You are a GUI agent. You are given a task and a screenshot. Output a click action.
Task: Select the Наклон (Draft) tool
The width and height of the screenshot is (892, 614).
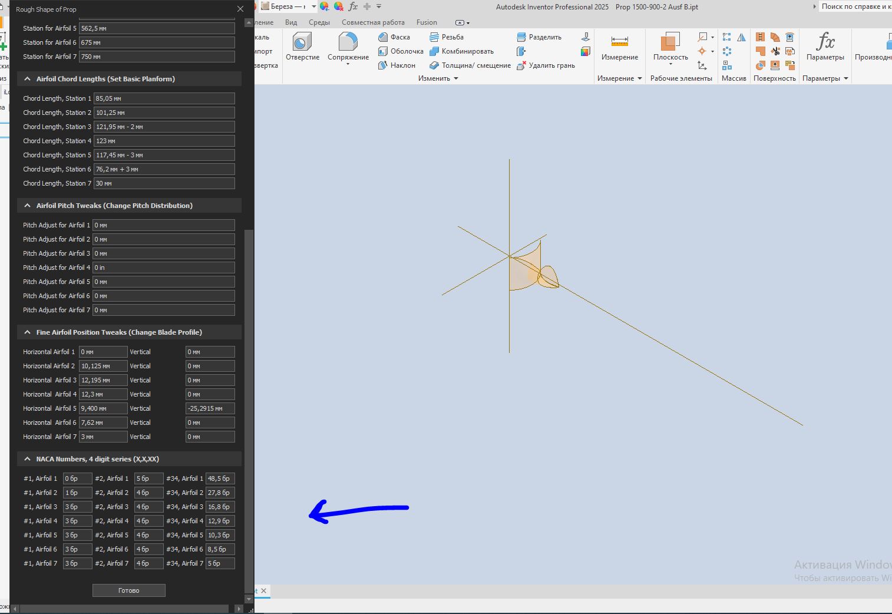coord(397,65)
